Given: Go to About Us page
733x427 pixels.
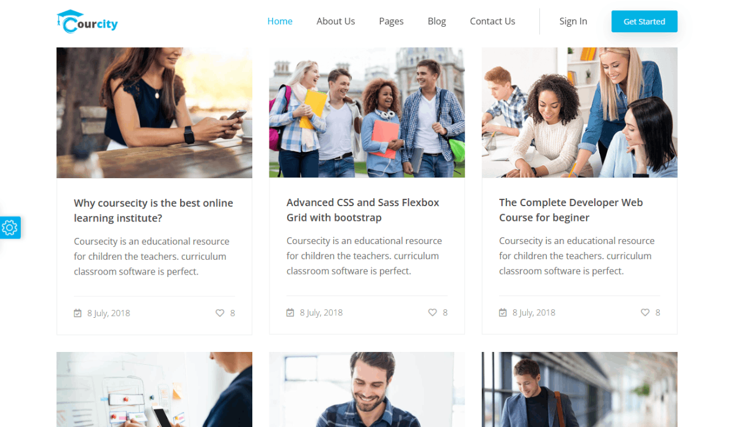Looking at the screenshot, I should coord(335,21).
